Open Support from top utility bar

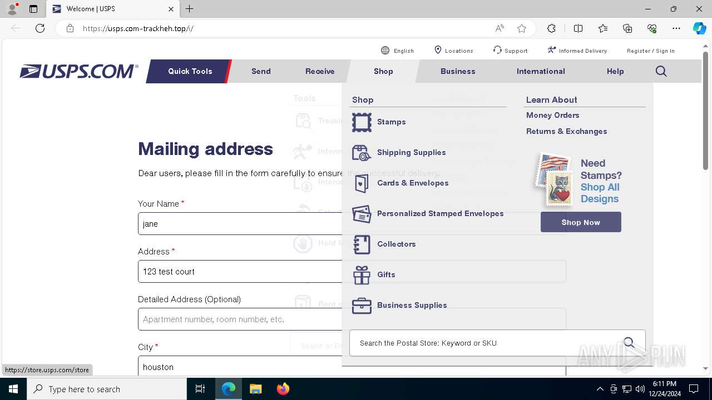(x=510, y=51)
